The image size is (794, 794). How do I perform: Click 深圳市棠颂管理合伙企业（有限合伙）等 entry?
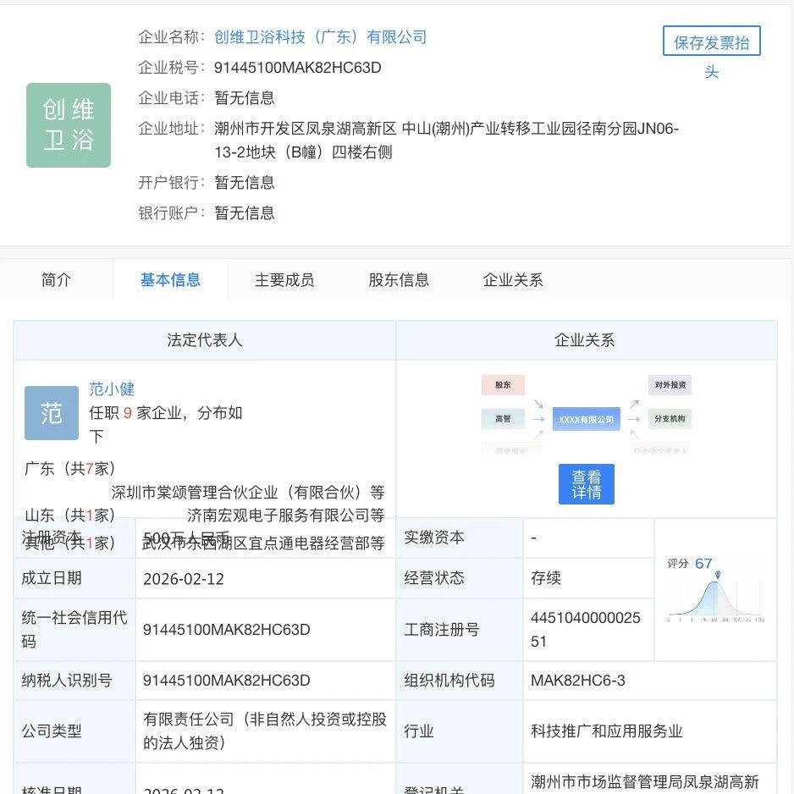pyautogui.click(x=248, y=492)
